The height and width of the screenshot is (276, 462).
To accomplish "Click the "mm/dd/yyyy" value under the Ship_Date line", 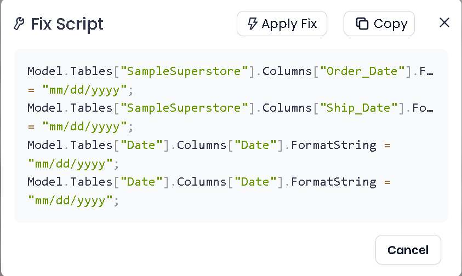I will point(85,126).
